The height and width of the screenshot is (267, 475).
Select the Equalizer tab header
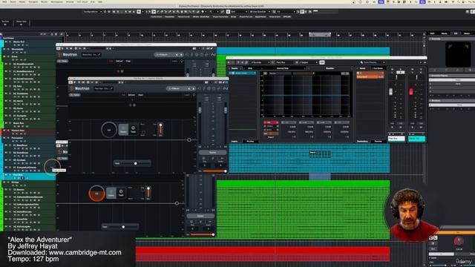330,68
